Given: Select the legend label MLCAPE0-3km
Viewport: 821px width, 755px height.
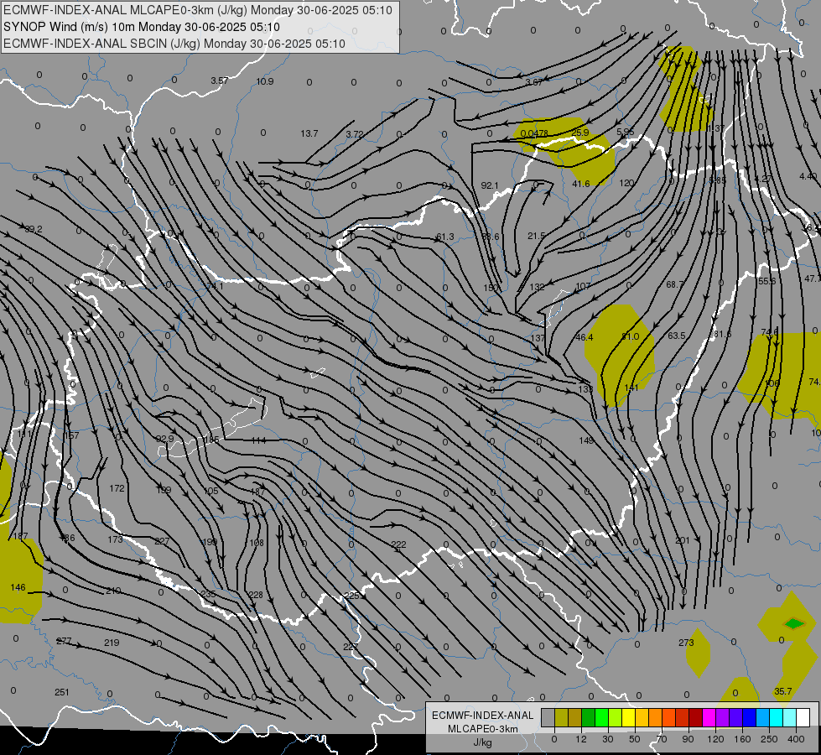Looking at the screenshot, I should tap(482, 729).
